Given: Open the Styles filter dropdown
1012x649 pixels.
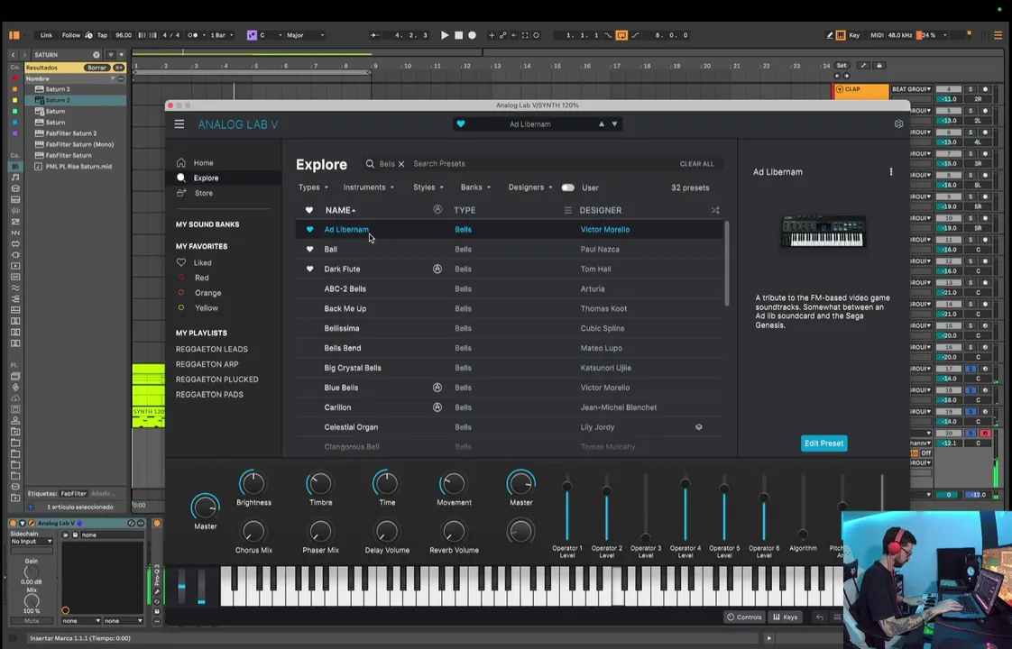Looking at the screenshot, I should pos(428,187).
